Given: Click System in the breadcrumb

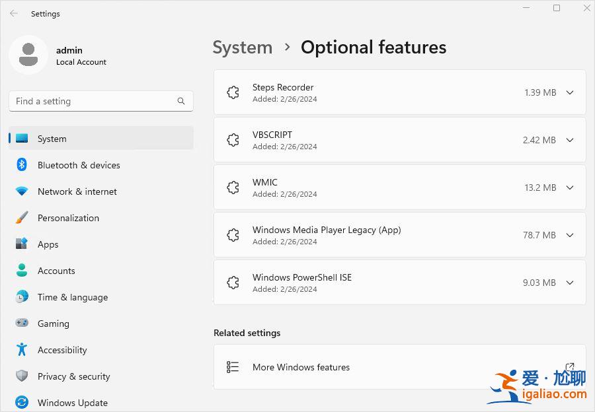Looking at the screenshot, I should tap(242, 48).
